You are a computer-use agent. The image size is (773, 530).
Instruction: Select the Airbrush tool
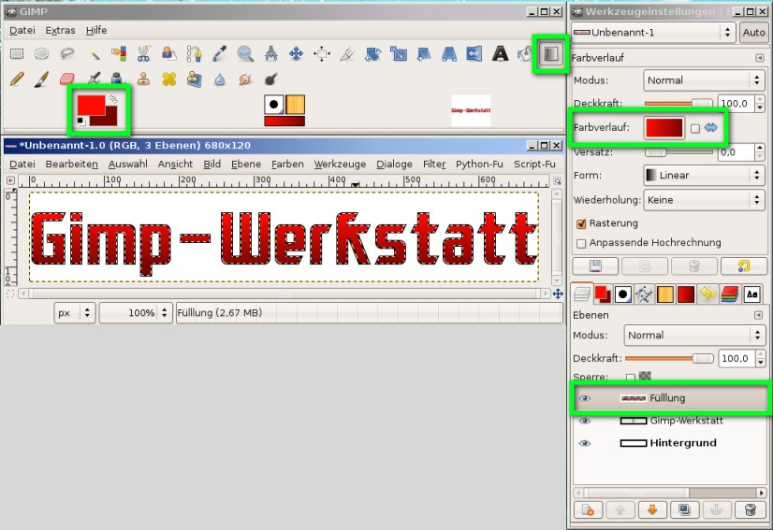click(94, 79)
